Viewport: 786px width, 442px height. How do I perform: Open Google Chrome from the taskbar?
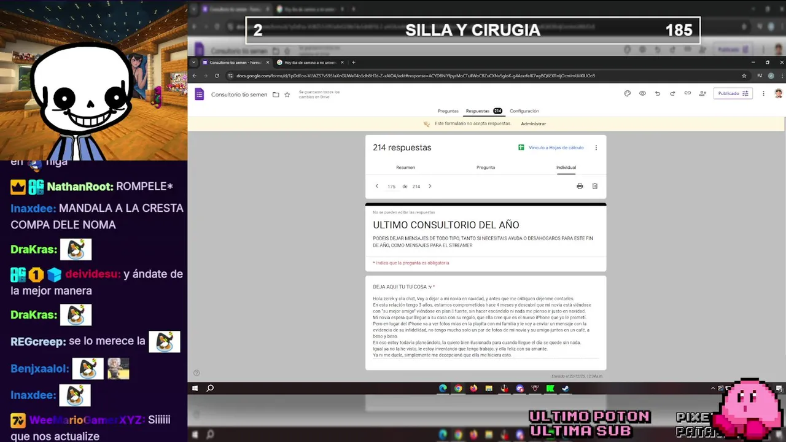pos(458,388)
